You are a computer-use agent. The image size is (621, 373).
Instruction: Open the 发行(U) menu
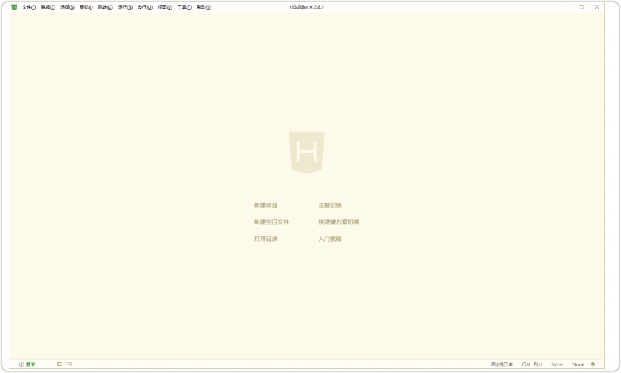[144, 7]
